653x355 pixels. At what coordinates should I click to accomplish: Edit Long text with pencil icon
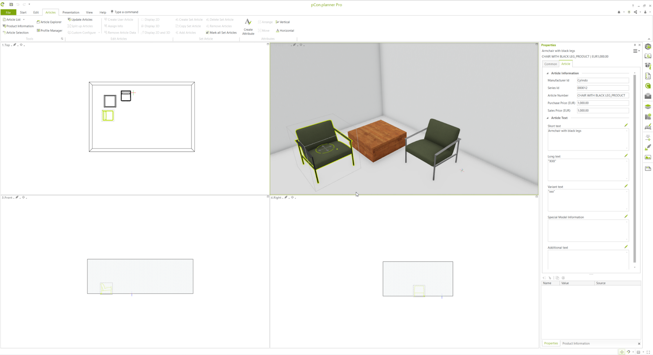[x=626, y=155]
